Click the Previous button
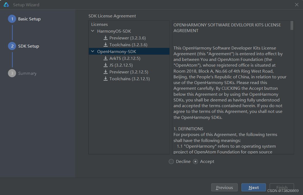This screenshot has width=303, height=195. pyautogui.click(x=224, y=187)
